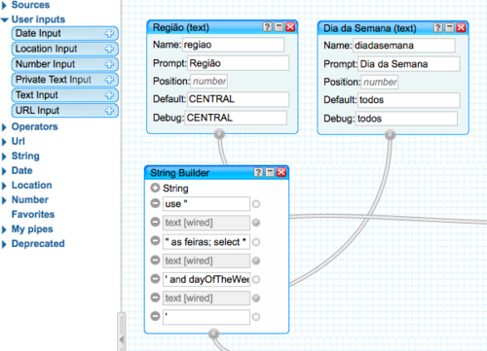Expand the My pipes category
Viewport: 487px width, 351px height.
point(4,229)
